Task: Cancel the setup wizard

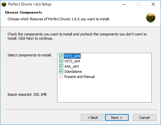Action: pyautogui.click(x=145, y=118)
